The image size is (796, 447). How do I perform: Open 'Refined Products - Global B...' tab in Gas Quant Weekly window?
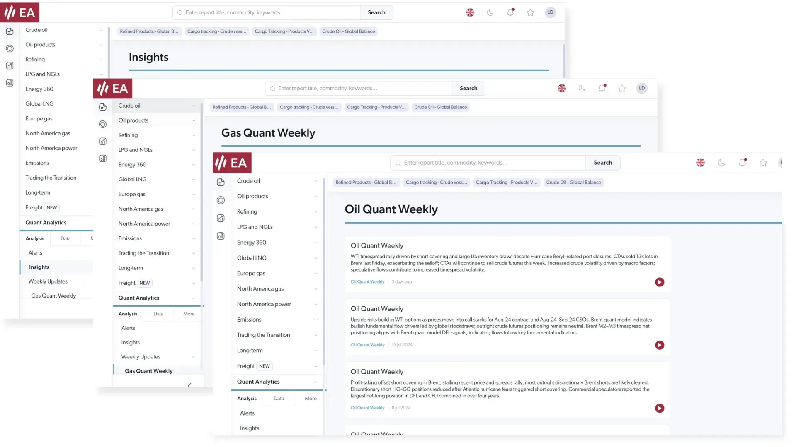[x=242, y=107]
